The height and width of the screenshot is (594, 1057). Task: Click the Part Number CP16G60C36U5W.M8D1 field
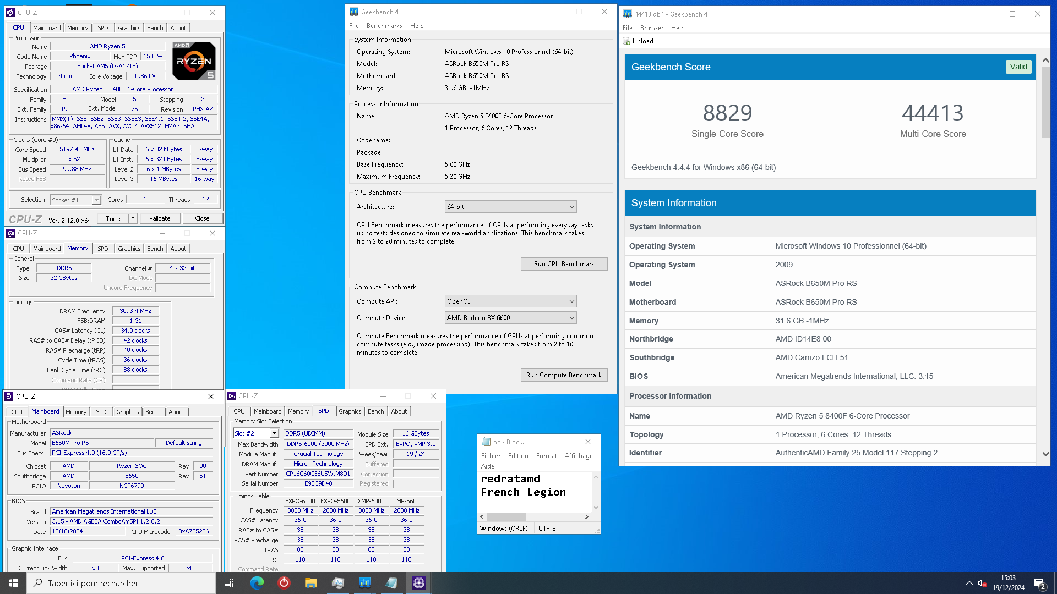pyautogui.click(x=318, y=474)
